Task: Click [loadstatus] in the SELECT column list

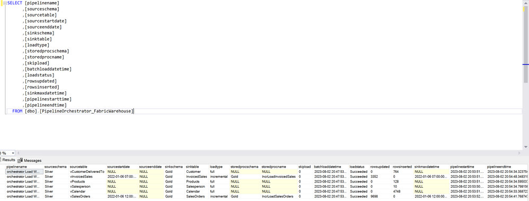Action: tap(40, 75)
